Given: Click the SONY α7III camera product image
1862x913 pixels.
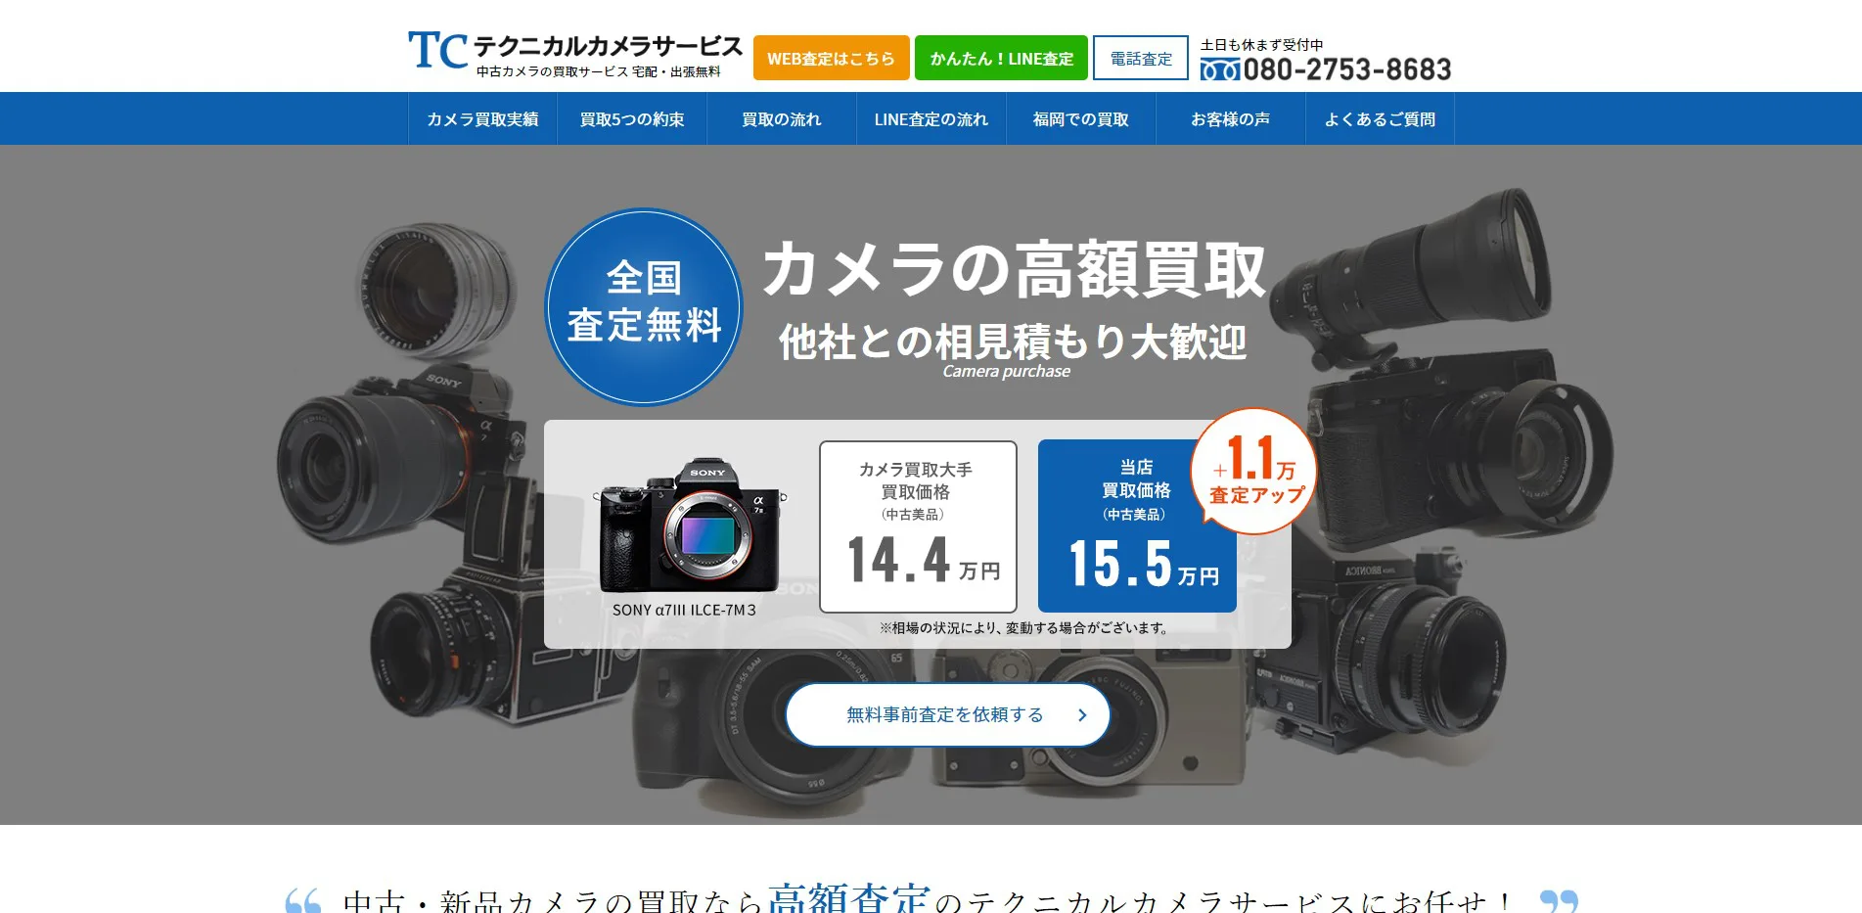Looking at the screenshot, I should (x=689, y=526).
